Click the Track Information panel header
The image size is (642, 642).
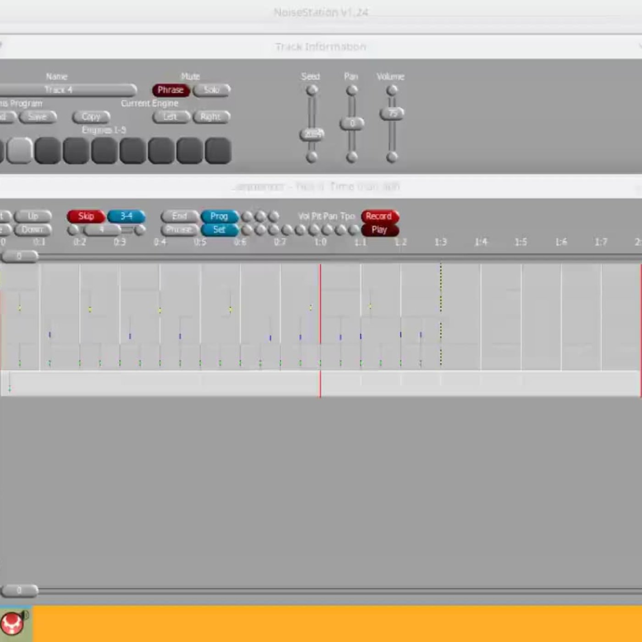(321, 47)
